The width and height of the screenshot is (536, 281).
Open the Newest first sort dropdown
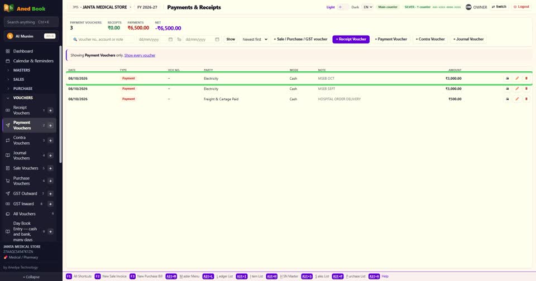pyautogui.click(x=255, y=39)
